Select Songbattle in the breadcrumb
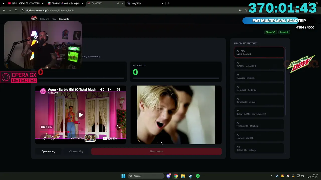Screen dimensions: 321x180 [64, 19]
